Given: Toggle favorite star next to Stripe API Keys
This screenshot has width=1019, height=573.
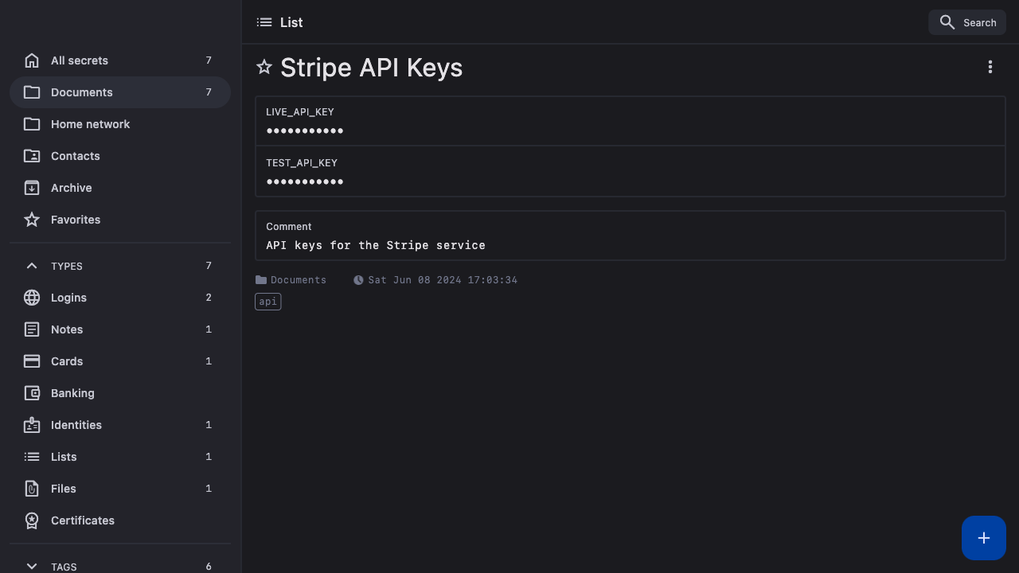Looking at the screenshot, I should coord(264,68).
